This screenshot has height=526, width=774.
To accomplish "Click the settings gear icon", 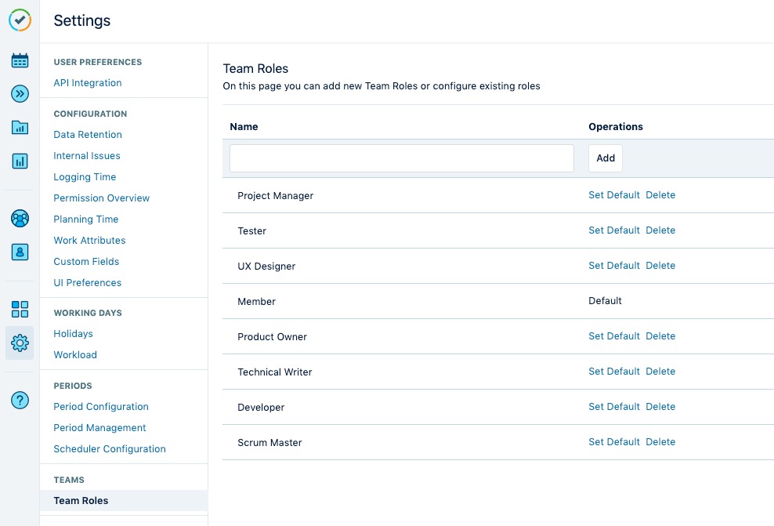I will 20,343.
